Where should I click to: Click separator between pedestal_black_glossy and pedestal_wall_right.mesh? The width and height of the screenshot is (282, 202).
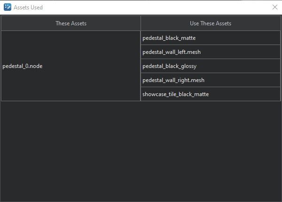207,73
